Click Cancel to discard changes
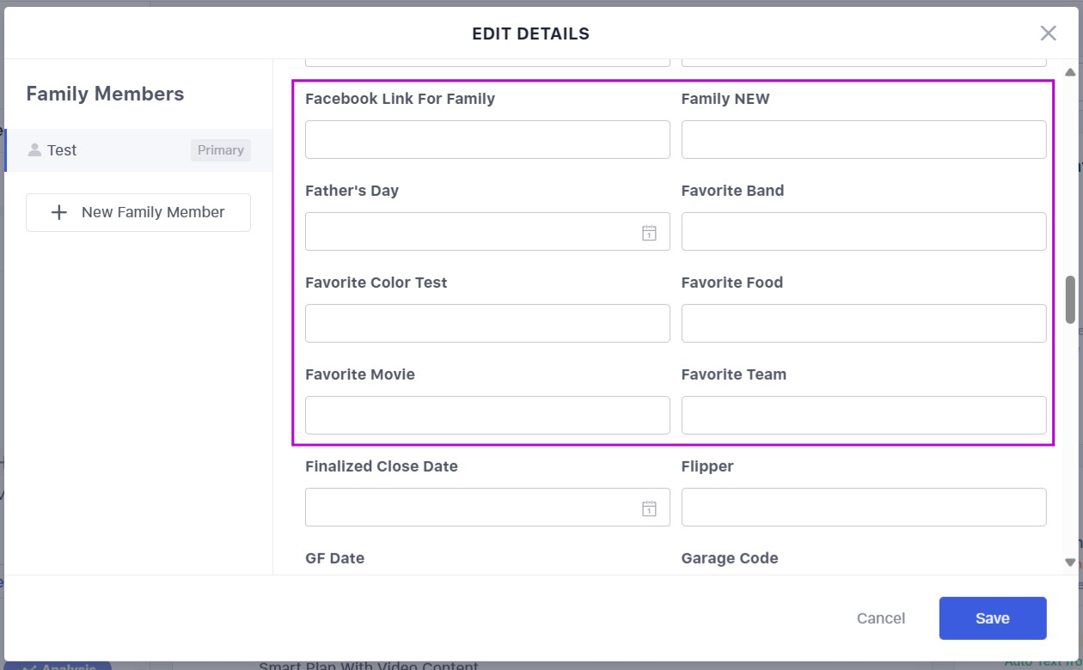This screenshot has height=670, width=1083. click(880, 618)
